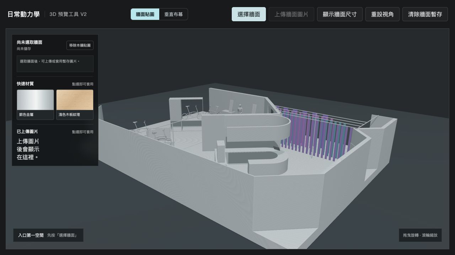Click 重設視角 to reset camera
Viewport: 455px width, 255px height.
click(x=382, y=14)
